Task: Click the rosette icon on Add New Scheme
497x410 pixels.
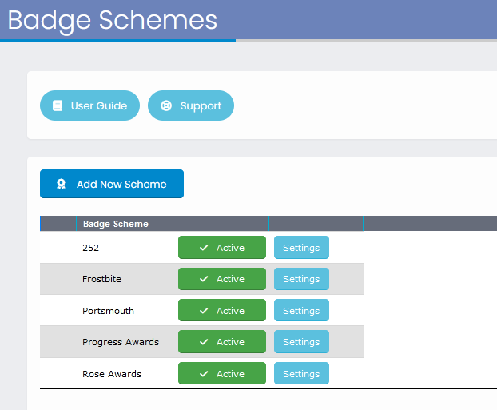Action: [x=61, y=184]
